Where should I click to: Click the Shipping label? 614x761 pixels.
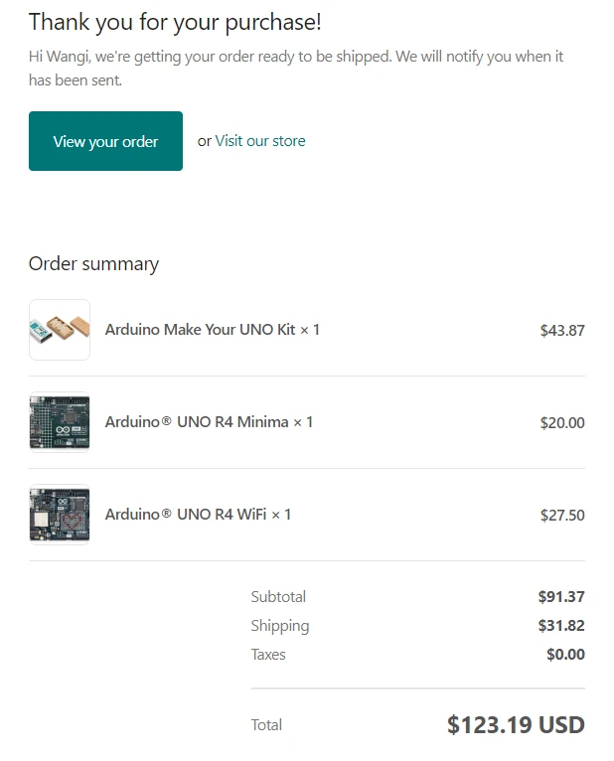pos(280,626)
